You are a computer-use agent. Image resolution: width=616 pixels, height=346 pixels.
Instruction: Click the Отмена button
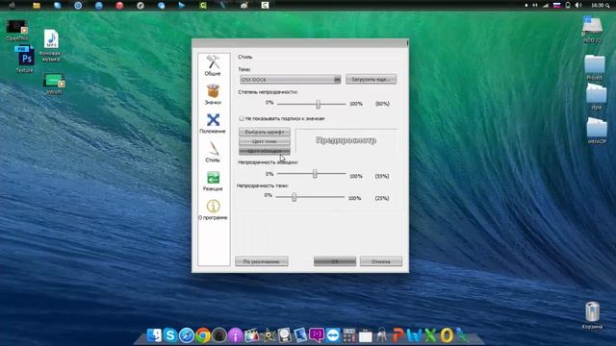[x=381, y=261]
